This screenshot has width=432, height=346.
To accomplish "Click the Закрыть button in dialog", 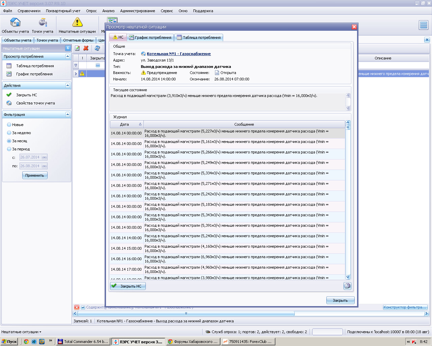I will (x=340, y=300).
